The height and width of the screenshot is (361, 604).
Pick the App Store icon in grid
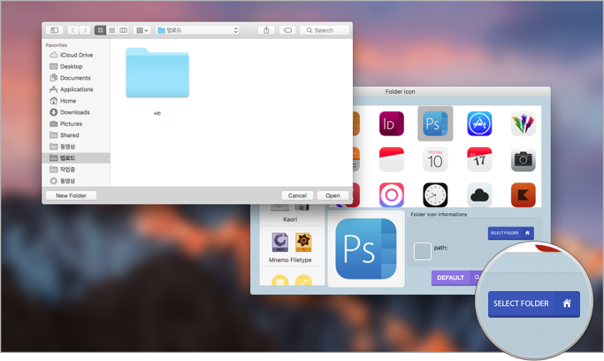[x=479, y=124]
